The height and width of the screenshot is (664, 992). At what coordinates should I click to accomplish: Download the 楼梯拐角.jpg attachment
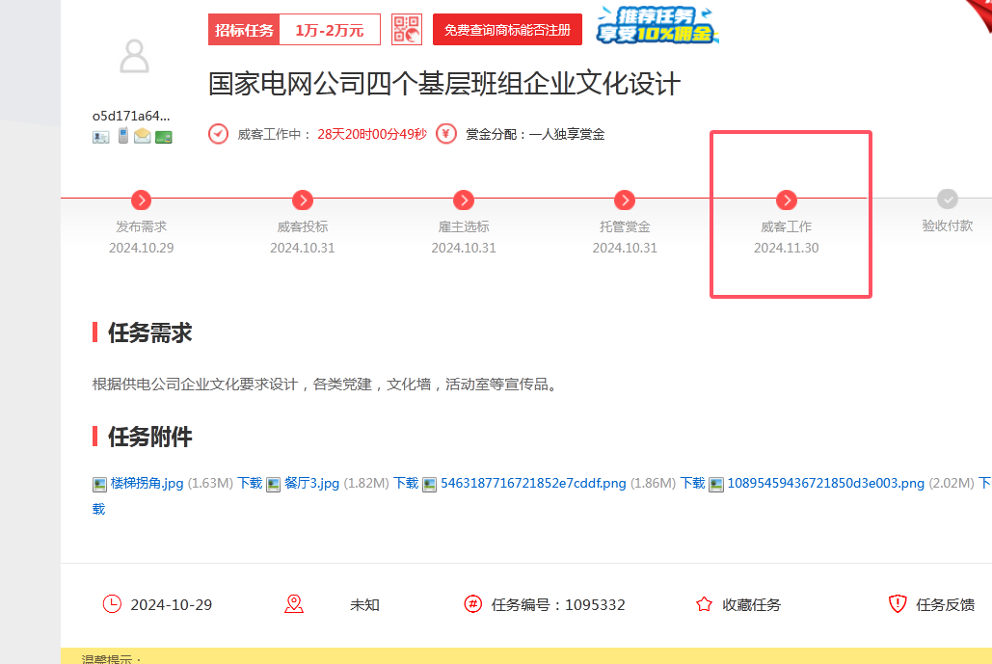tap(250, 483)
